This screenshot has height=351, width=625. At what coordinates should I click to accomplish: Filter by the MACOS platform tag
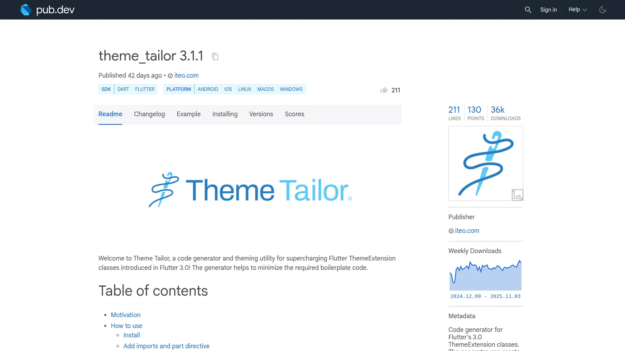coord(266,89)
